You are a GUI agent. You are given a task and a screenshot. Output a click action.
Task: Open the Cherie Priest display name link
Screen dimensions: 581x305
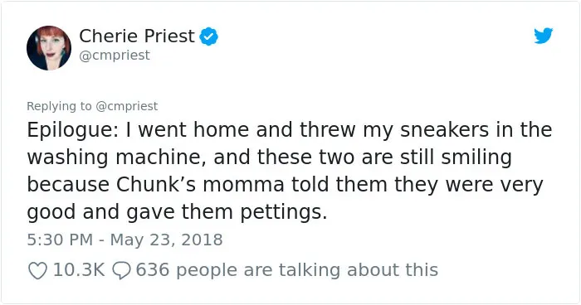click(137, 36)
